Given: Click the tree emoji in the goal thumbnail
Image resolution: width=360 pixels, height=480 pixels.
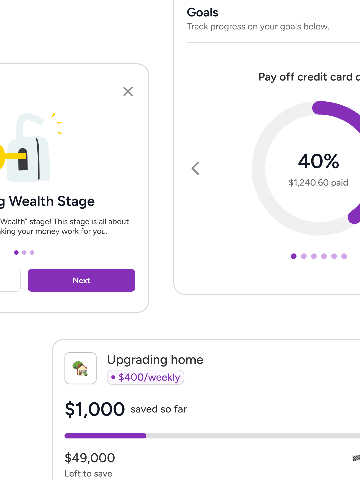Looking at the screenshot, I should 77,363.
